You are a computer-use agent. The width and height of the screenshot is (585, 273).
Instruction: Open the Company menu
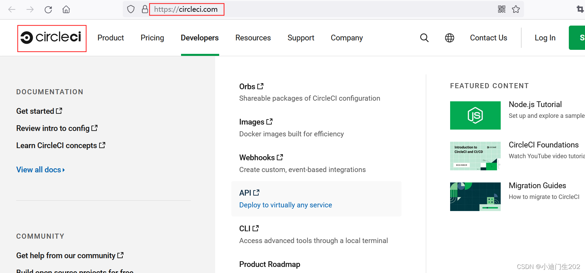(347, 38)
